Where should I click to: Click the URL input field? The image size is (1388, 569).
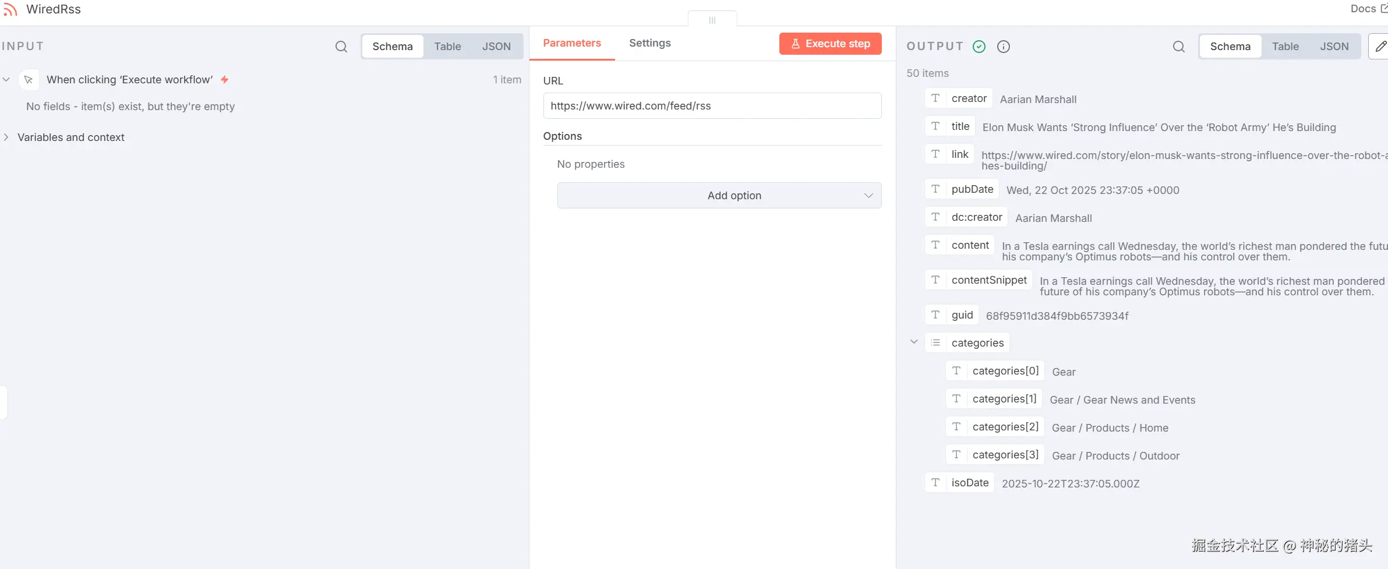pyautogui.click(x=712, y=106)
